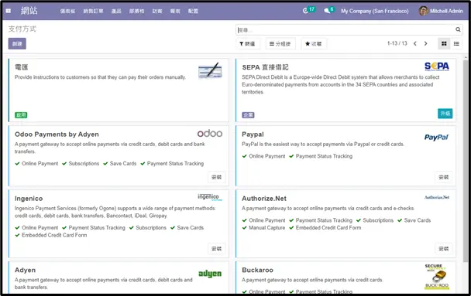Open the Filters dropdown
This screenshot has height=296, width=471.
247,44
